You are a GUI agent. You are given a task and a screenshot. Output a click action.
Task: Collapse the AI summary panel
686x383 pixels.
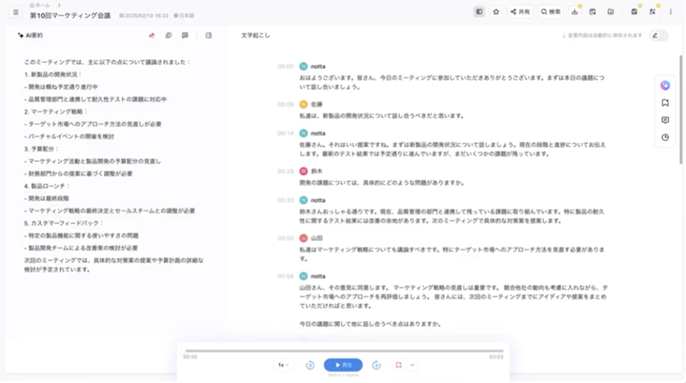[209, 35]
